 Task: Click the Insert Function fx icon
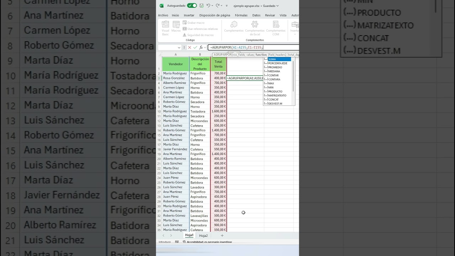(x=201, y=47)
